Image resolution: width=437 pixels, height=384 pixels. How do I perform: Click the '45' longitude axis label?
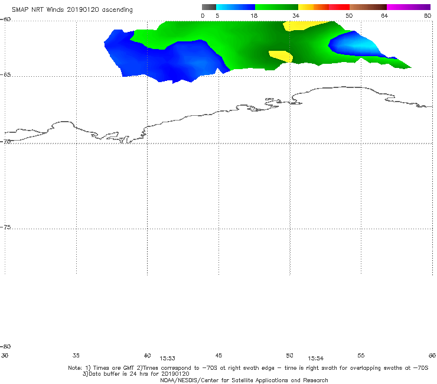(x=218, y=355)
